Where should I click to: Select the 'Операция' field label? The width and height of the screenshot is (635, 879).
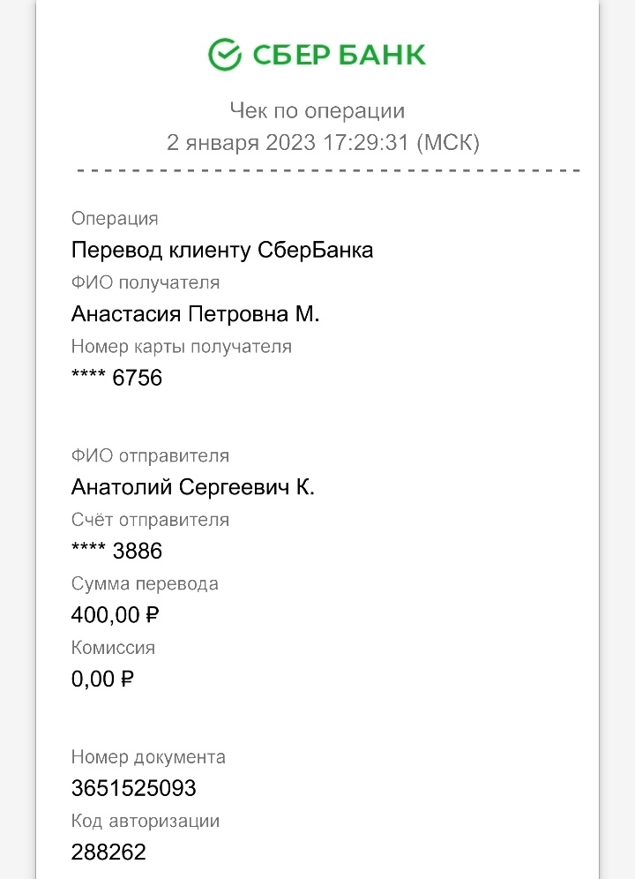[x=115, y=219]
